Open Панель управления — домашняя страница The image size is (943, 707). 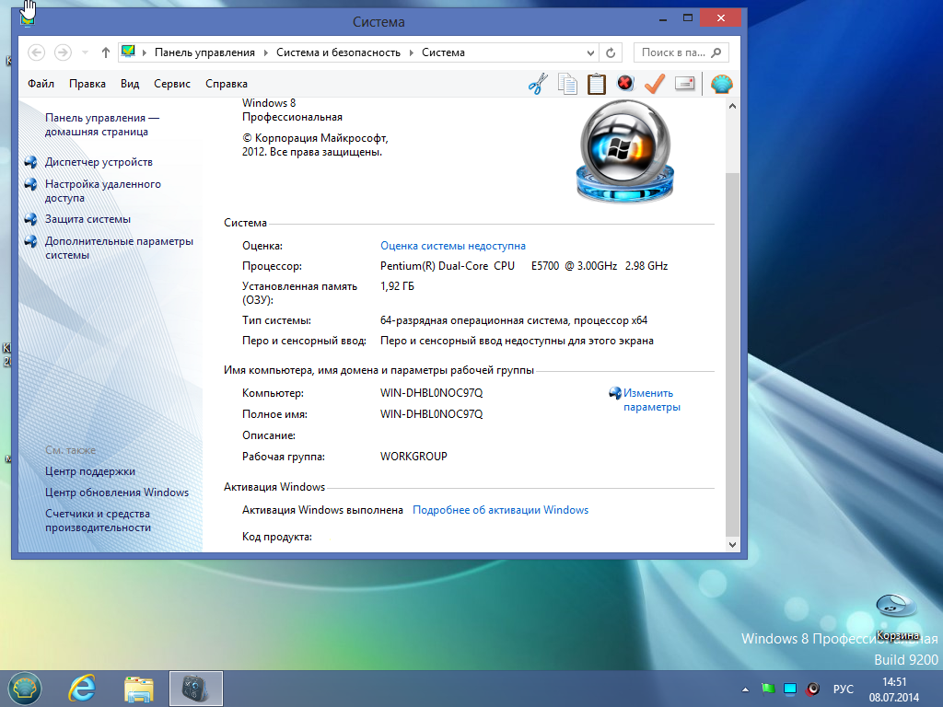coord(102,124)
